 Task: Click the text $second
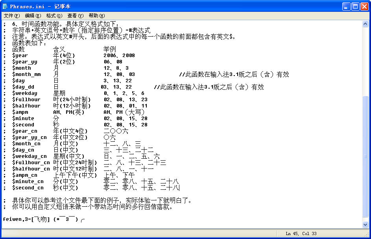[x=23, y=125]
